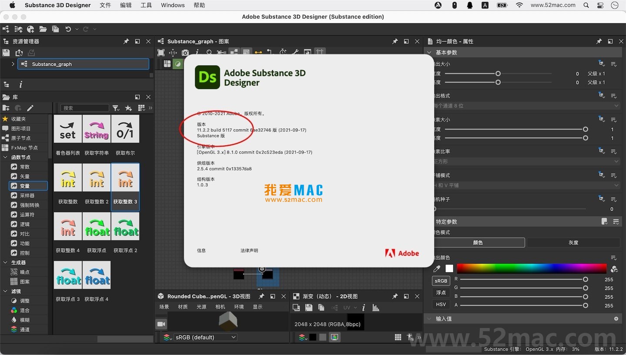Click the fit-to-view frame icon in graph toolbar

coord(161,53)
